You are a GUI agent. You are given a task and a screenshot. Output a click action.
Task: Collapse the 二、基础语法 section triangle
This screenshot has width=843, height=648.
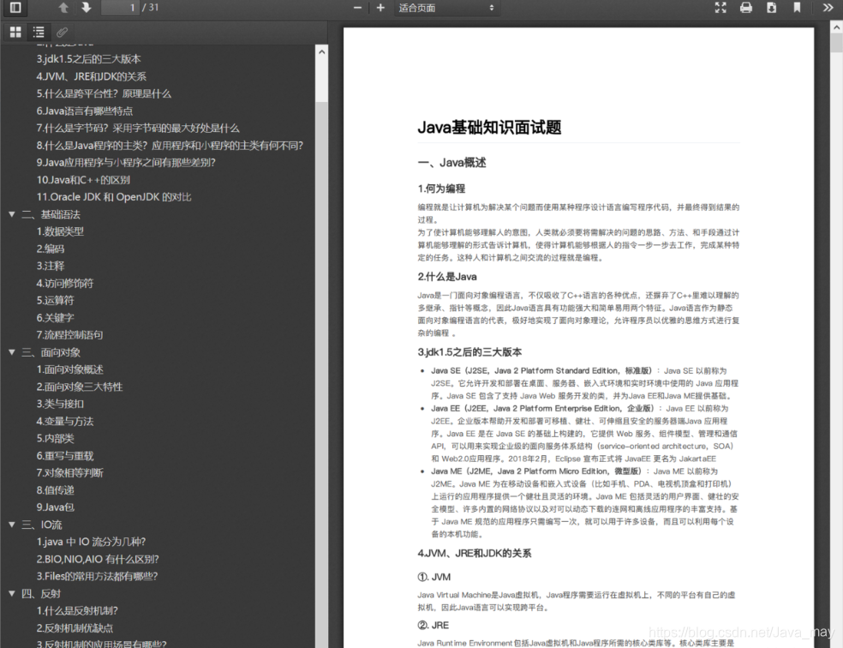(12, 214)
